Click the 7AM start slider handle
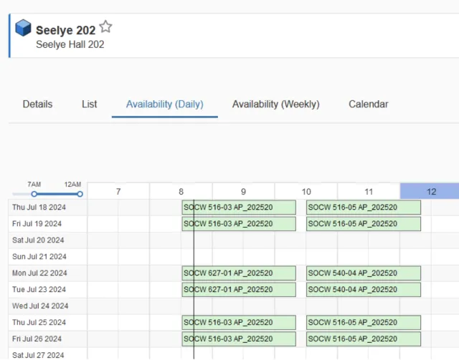459x360 pixels. click(x=34, y=194)
